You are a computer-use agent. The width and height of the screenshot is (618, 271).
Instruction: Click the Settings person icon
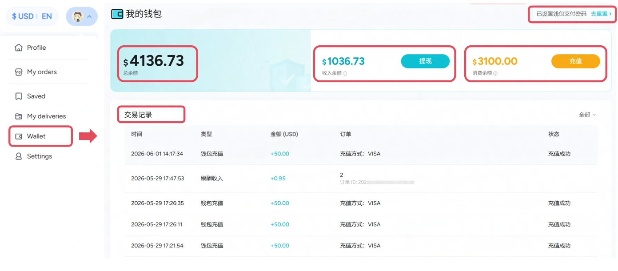(19, 156)
